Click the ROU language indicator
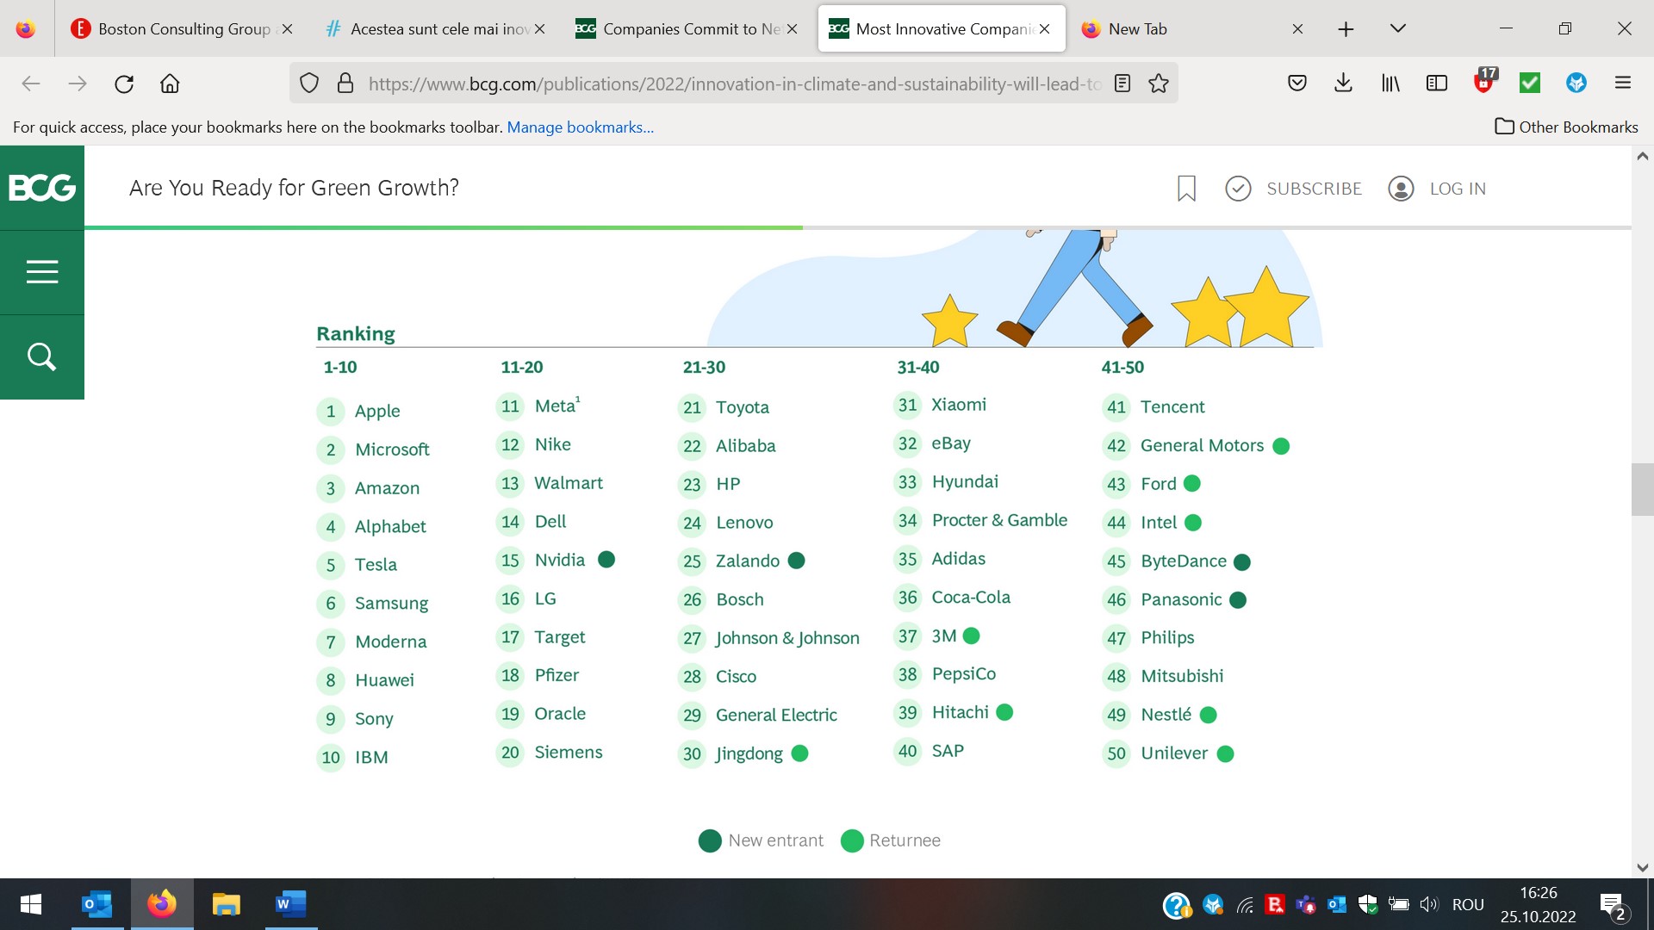The height and width of the screenshot is (930, 1654). click(1468, 904)
